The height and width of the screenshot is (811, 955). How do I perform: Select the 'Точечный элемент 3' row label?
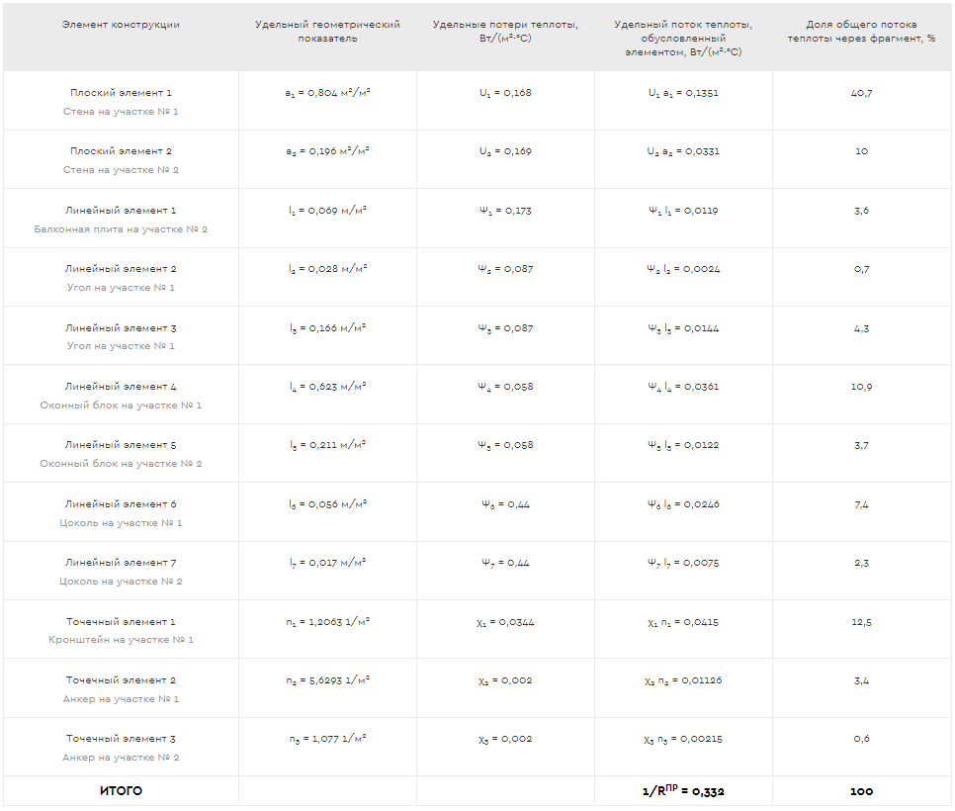[121, 739]
